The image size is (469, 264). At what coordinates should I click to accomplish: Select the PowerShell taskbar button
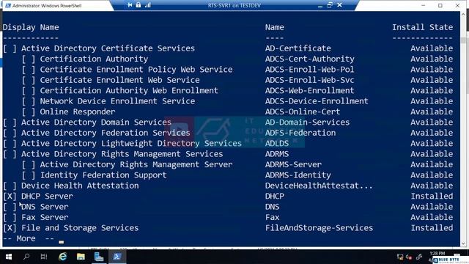tap(117, 257)
